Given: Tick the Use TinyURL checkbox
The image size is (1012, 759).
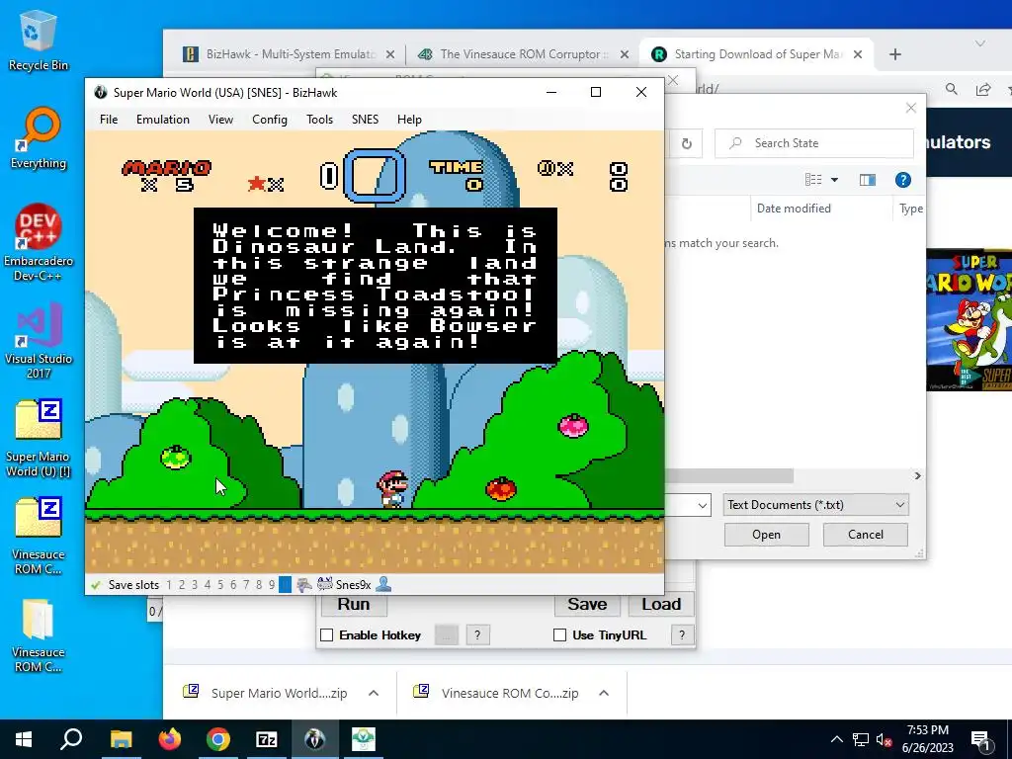Looking at the screenshot, I should point(559,635).
